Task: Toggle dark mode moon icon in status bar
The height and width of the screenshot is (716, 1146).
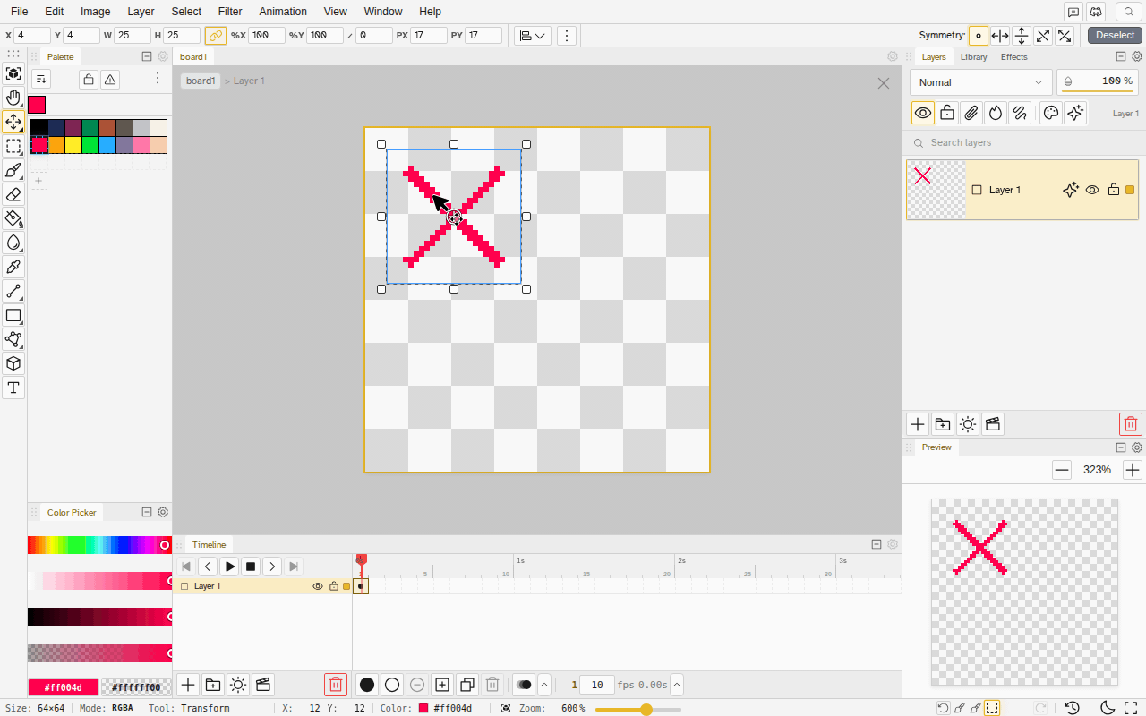Action: click(x=1107, y=708)
